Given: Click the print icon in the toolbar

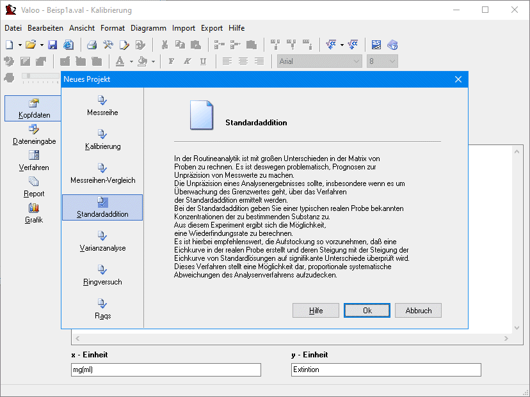Looking at the screenshot, I should pyautogui.click(x=92, y=45).
